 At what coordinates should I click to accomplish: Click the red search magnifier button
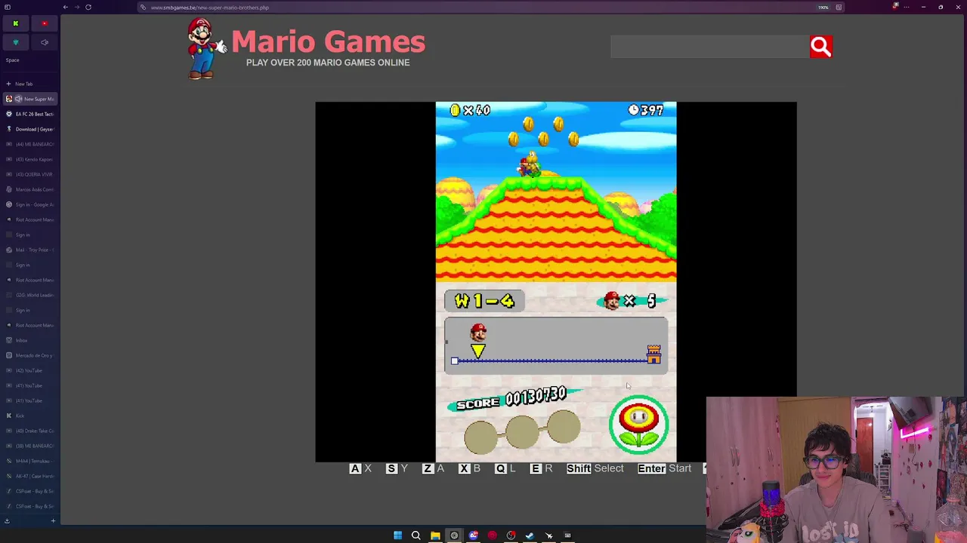pyautogui.click(x=821, y=47)
